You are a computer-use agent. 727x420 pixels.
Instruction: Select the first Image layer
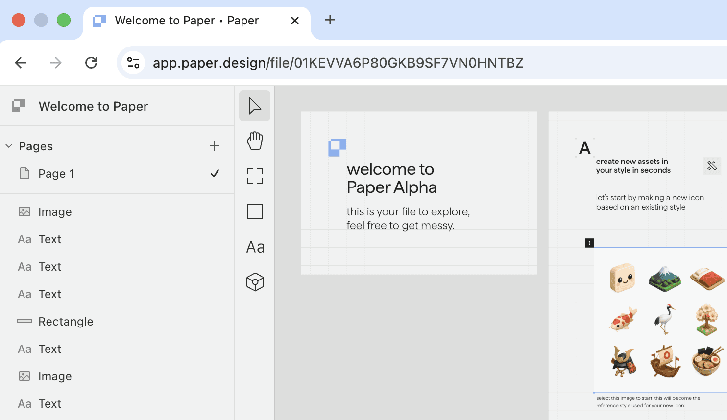(x=118, y=212)
